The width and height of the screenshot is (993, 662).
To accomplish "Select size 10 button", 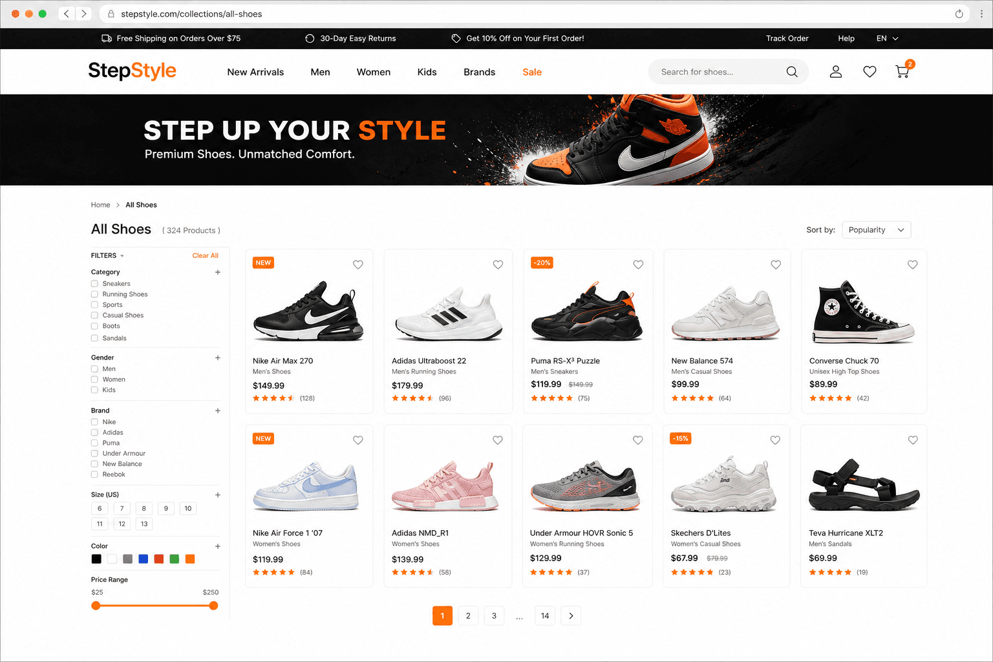I will point(188,509).
